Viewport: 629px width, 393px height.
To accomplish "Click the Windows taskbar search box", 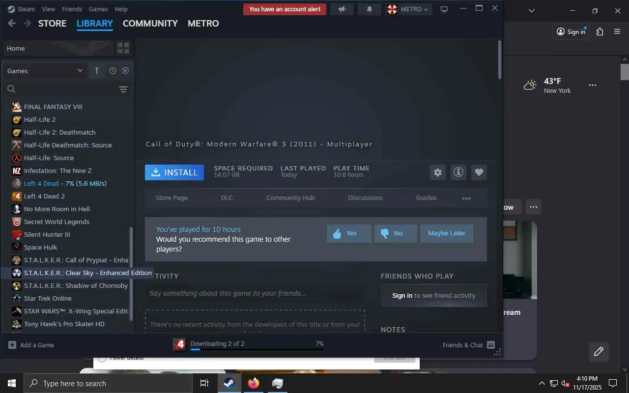I will tap(108, 383).
